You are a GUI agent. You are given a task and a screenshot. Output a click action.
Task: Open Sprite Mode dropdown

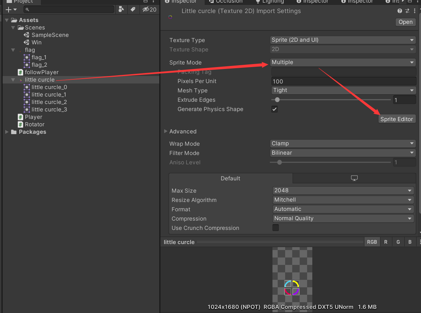tap(343, 62)
